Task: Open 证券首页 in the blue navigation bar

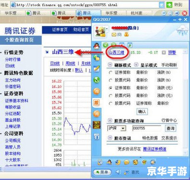Action: pyautogui.click(x=60, y=30)
